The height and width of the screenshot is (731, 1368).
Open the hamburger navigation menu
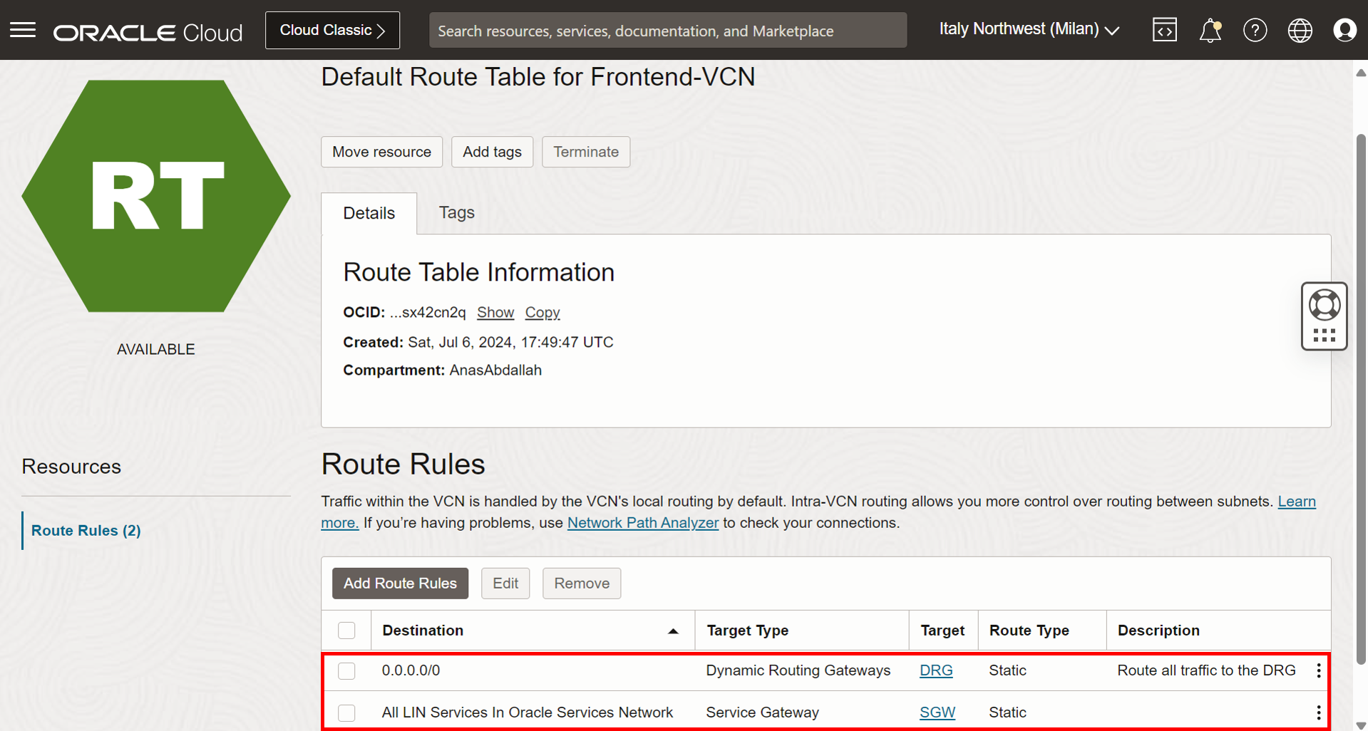pyautogui.click(x=23, y=30)
